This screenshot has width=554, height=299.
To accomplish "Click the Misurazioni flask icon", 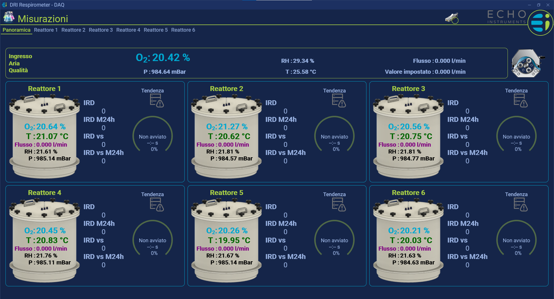I will [x=9, y=17].
